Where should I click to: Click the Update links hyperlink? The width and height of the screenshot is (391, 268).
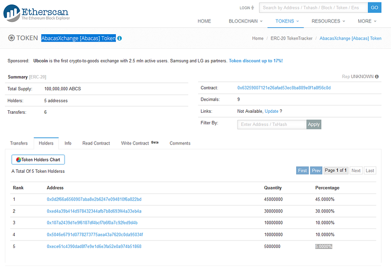point(271,111)
